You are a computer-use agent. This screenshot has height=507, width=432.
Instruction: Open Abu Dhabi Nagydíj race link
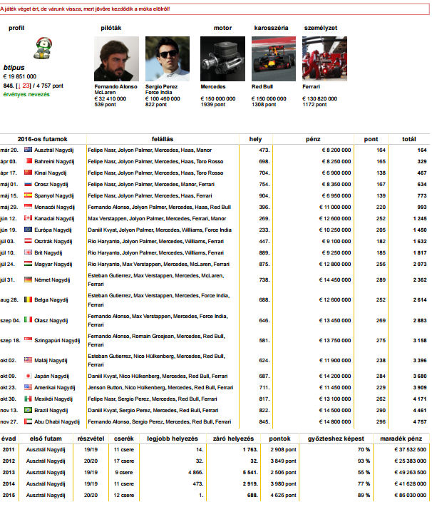tap(57, 421)
